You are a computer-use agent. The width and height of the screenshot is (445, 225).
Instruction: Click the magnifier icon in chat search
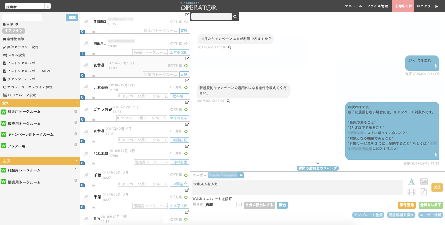(235, 16)
